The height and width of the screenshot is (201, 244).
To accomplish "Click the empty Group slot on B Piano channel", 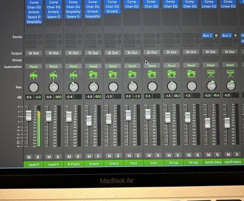I will (x=73, y=60).
